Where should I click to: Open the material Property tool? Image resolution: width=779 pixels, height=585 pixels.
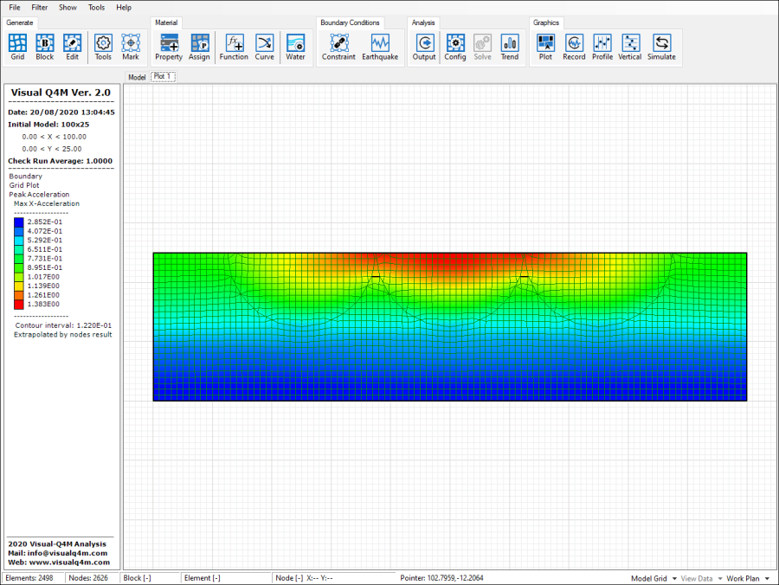169,48
